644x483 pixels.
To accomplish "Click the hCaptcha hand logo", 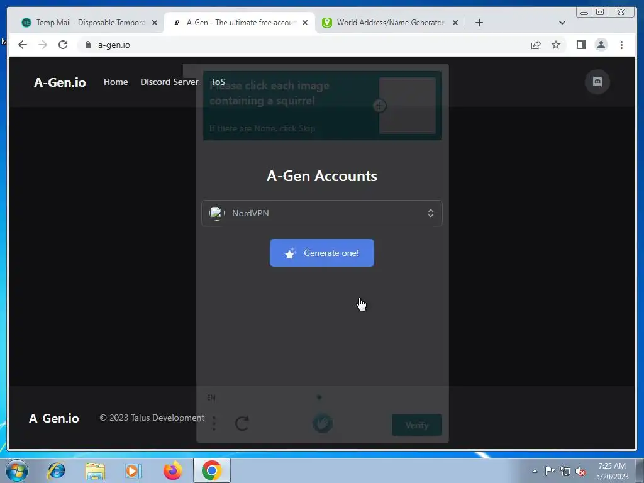I will [323, 423].
